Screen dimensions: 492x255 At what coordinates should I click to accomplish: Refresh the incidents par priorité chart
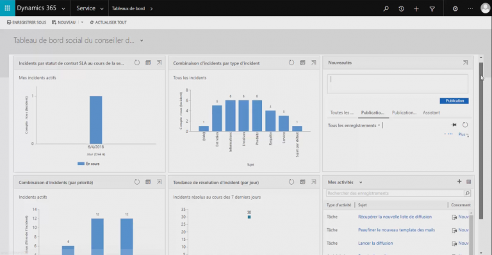[137, 182]
